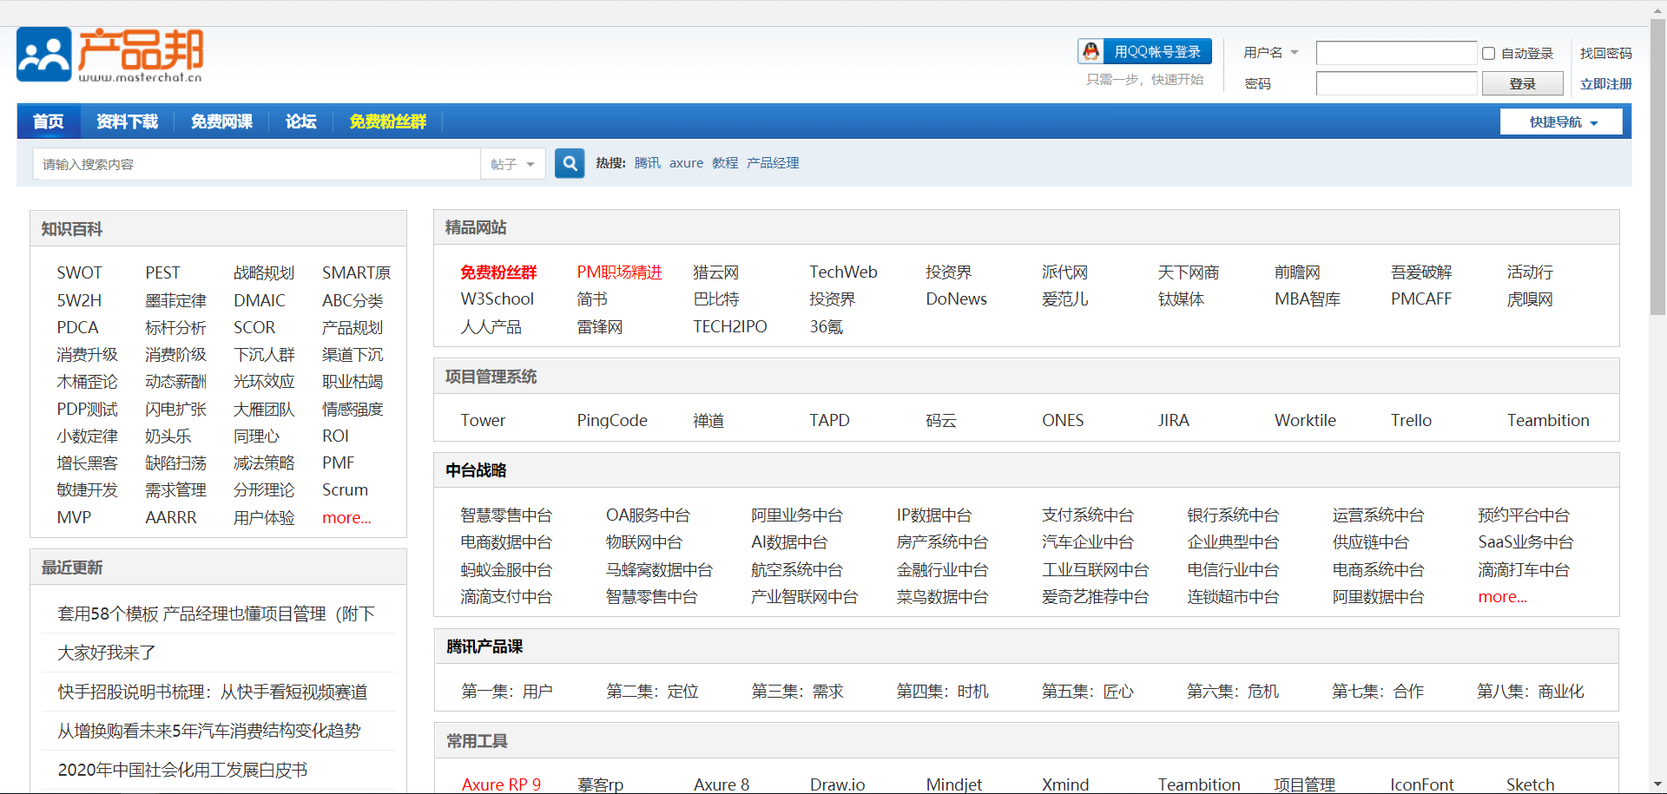Open 第四集：时机 Tencent course

click(942, 691)
